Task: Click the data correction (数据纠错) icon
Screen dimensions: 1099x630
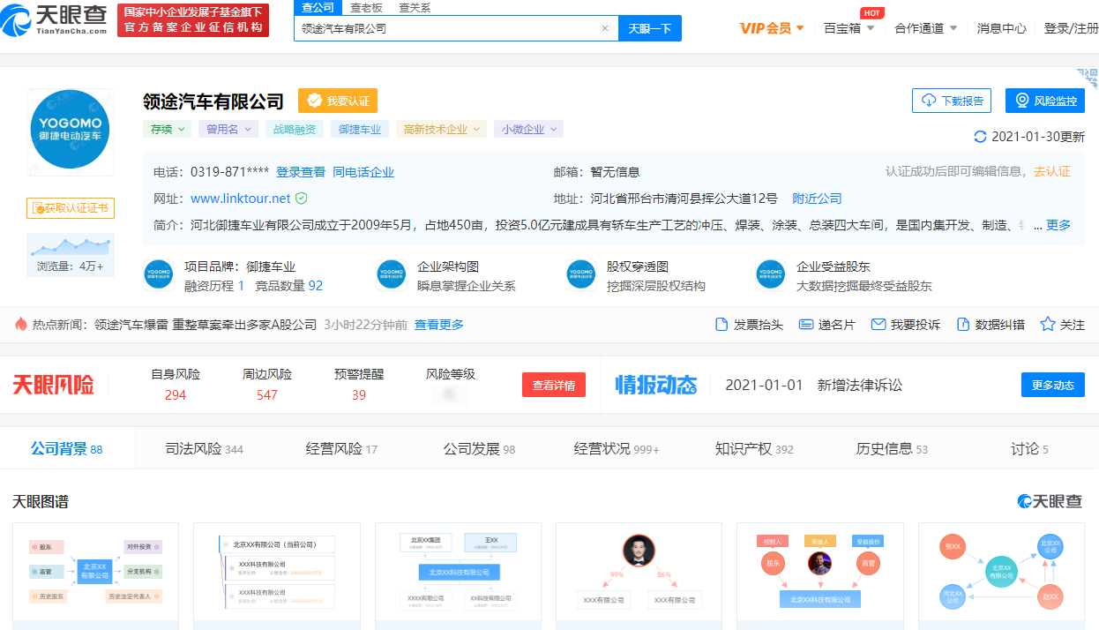Action: [963, 325]
